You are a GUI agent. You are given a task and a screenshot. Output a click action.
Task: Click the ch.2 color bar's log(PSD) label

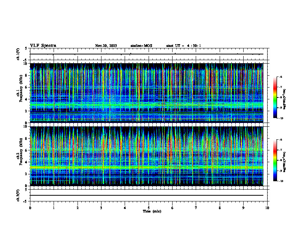[285, 162]
